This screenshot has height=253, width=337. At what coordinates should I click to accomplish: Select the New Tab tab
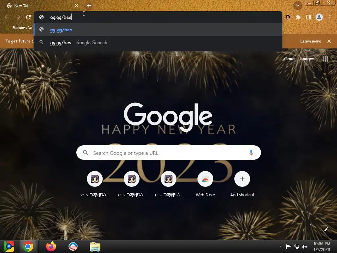[42, 6]
